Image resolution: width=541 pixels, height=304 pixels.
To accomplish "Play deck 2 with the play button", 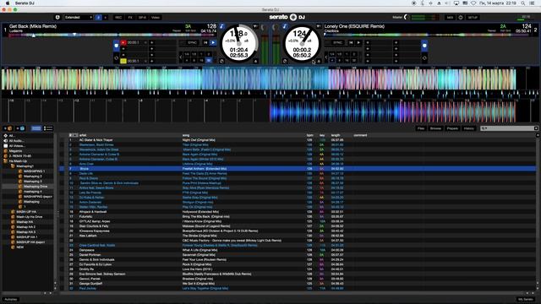I will coord(358,43).
